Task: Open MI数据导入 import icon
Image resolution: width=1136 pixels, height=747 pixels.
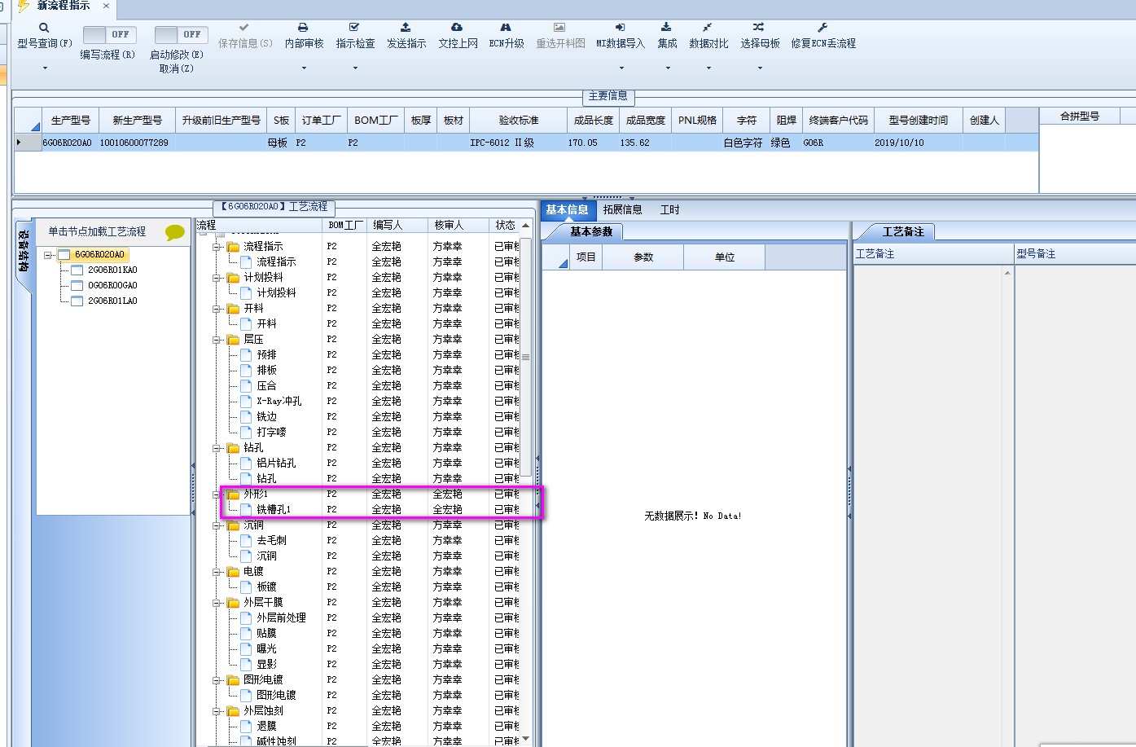Action: [620, 28]
